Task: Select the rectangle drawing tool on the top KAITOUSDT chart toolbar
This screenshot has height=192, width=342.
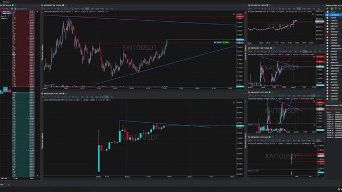Action: 66,9
